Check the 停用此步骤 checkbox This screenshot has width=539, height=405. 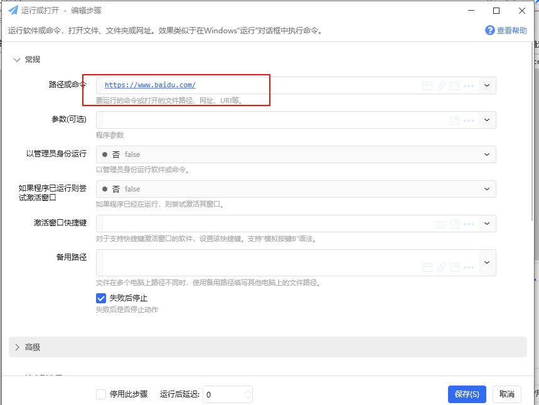pyautogui.click(x=101, y=394)
